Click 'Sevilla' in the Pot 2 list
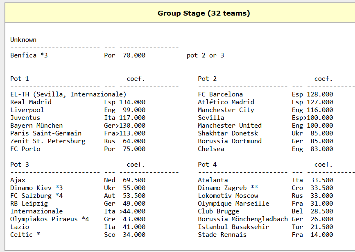This screenshot has width=355, height=252. coord(211,118)
